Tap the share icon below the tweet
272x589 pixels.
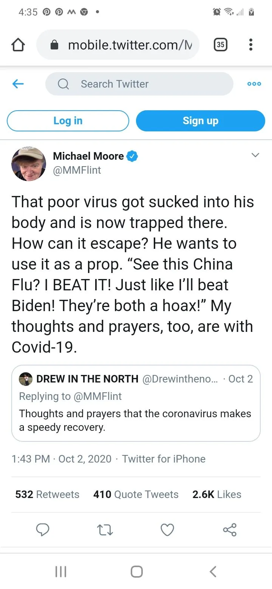(x=230, y=530)
